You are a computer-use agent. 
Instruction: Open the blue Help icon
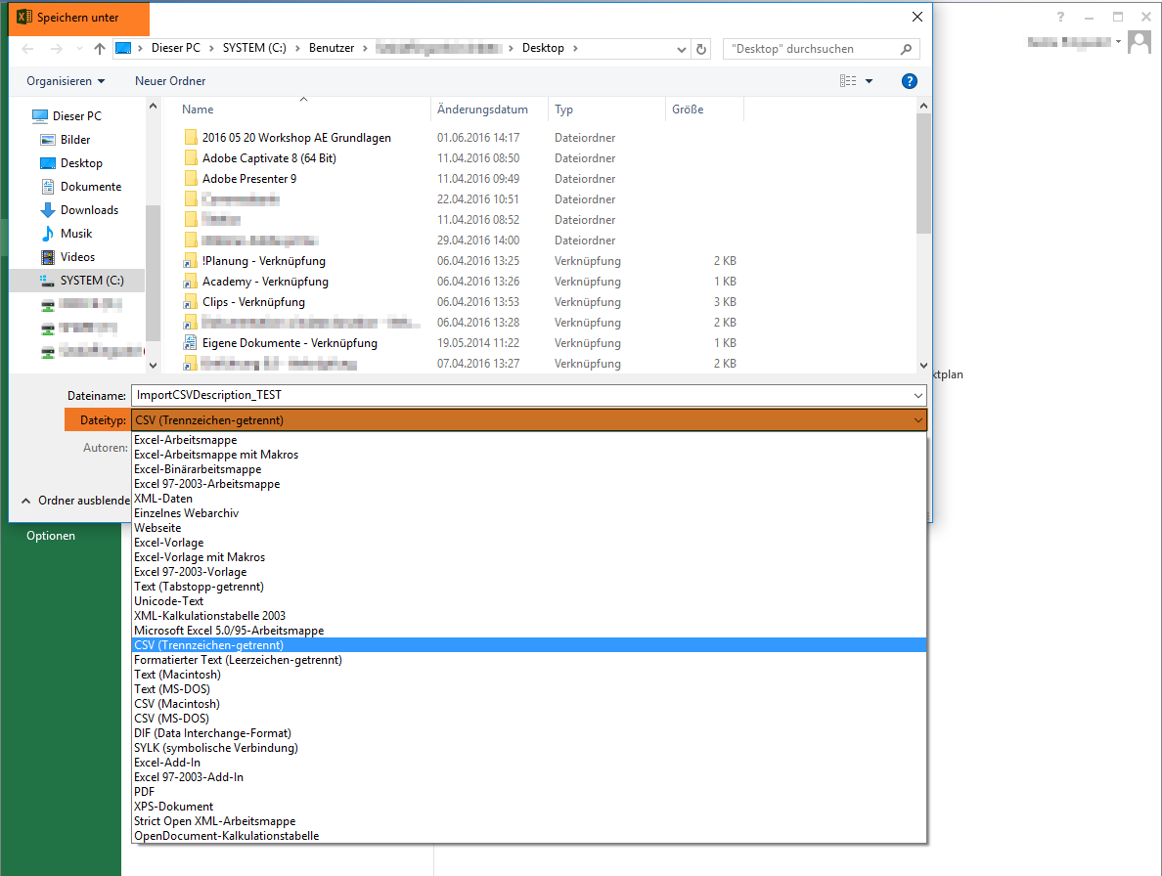[x=910, y=81]
